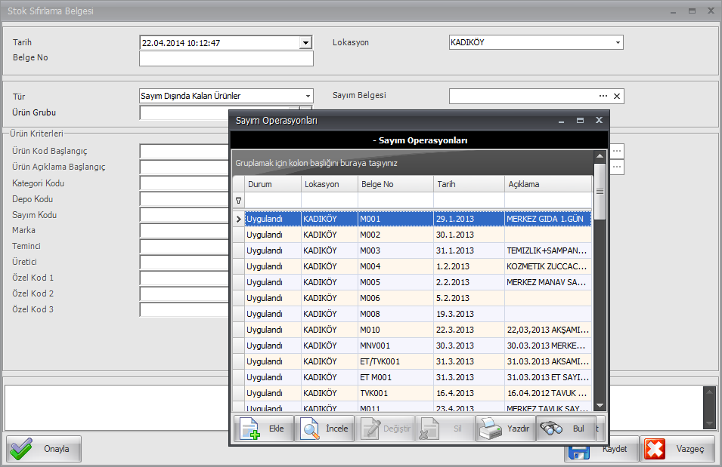Image resolution: width=722 pixels, height=467 pixels.
Task: Close the Stok Sıfırlama Belgesi window
Action: pyautogui.click(x=711, y=11)
